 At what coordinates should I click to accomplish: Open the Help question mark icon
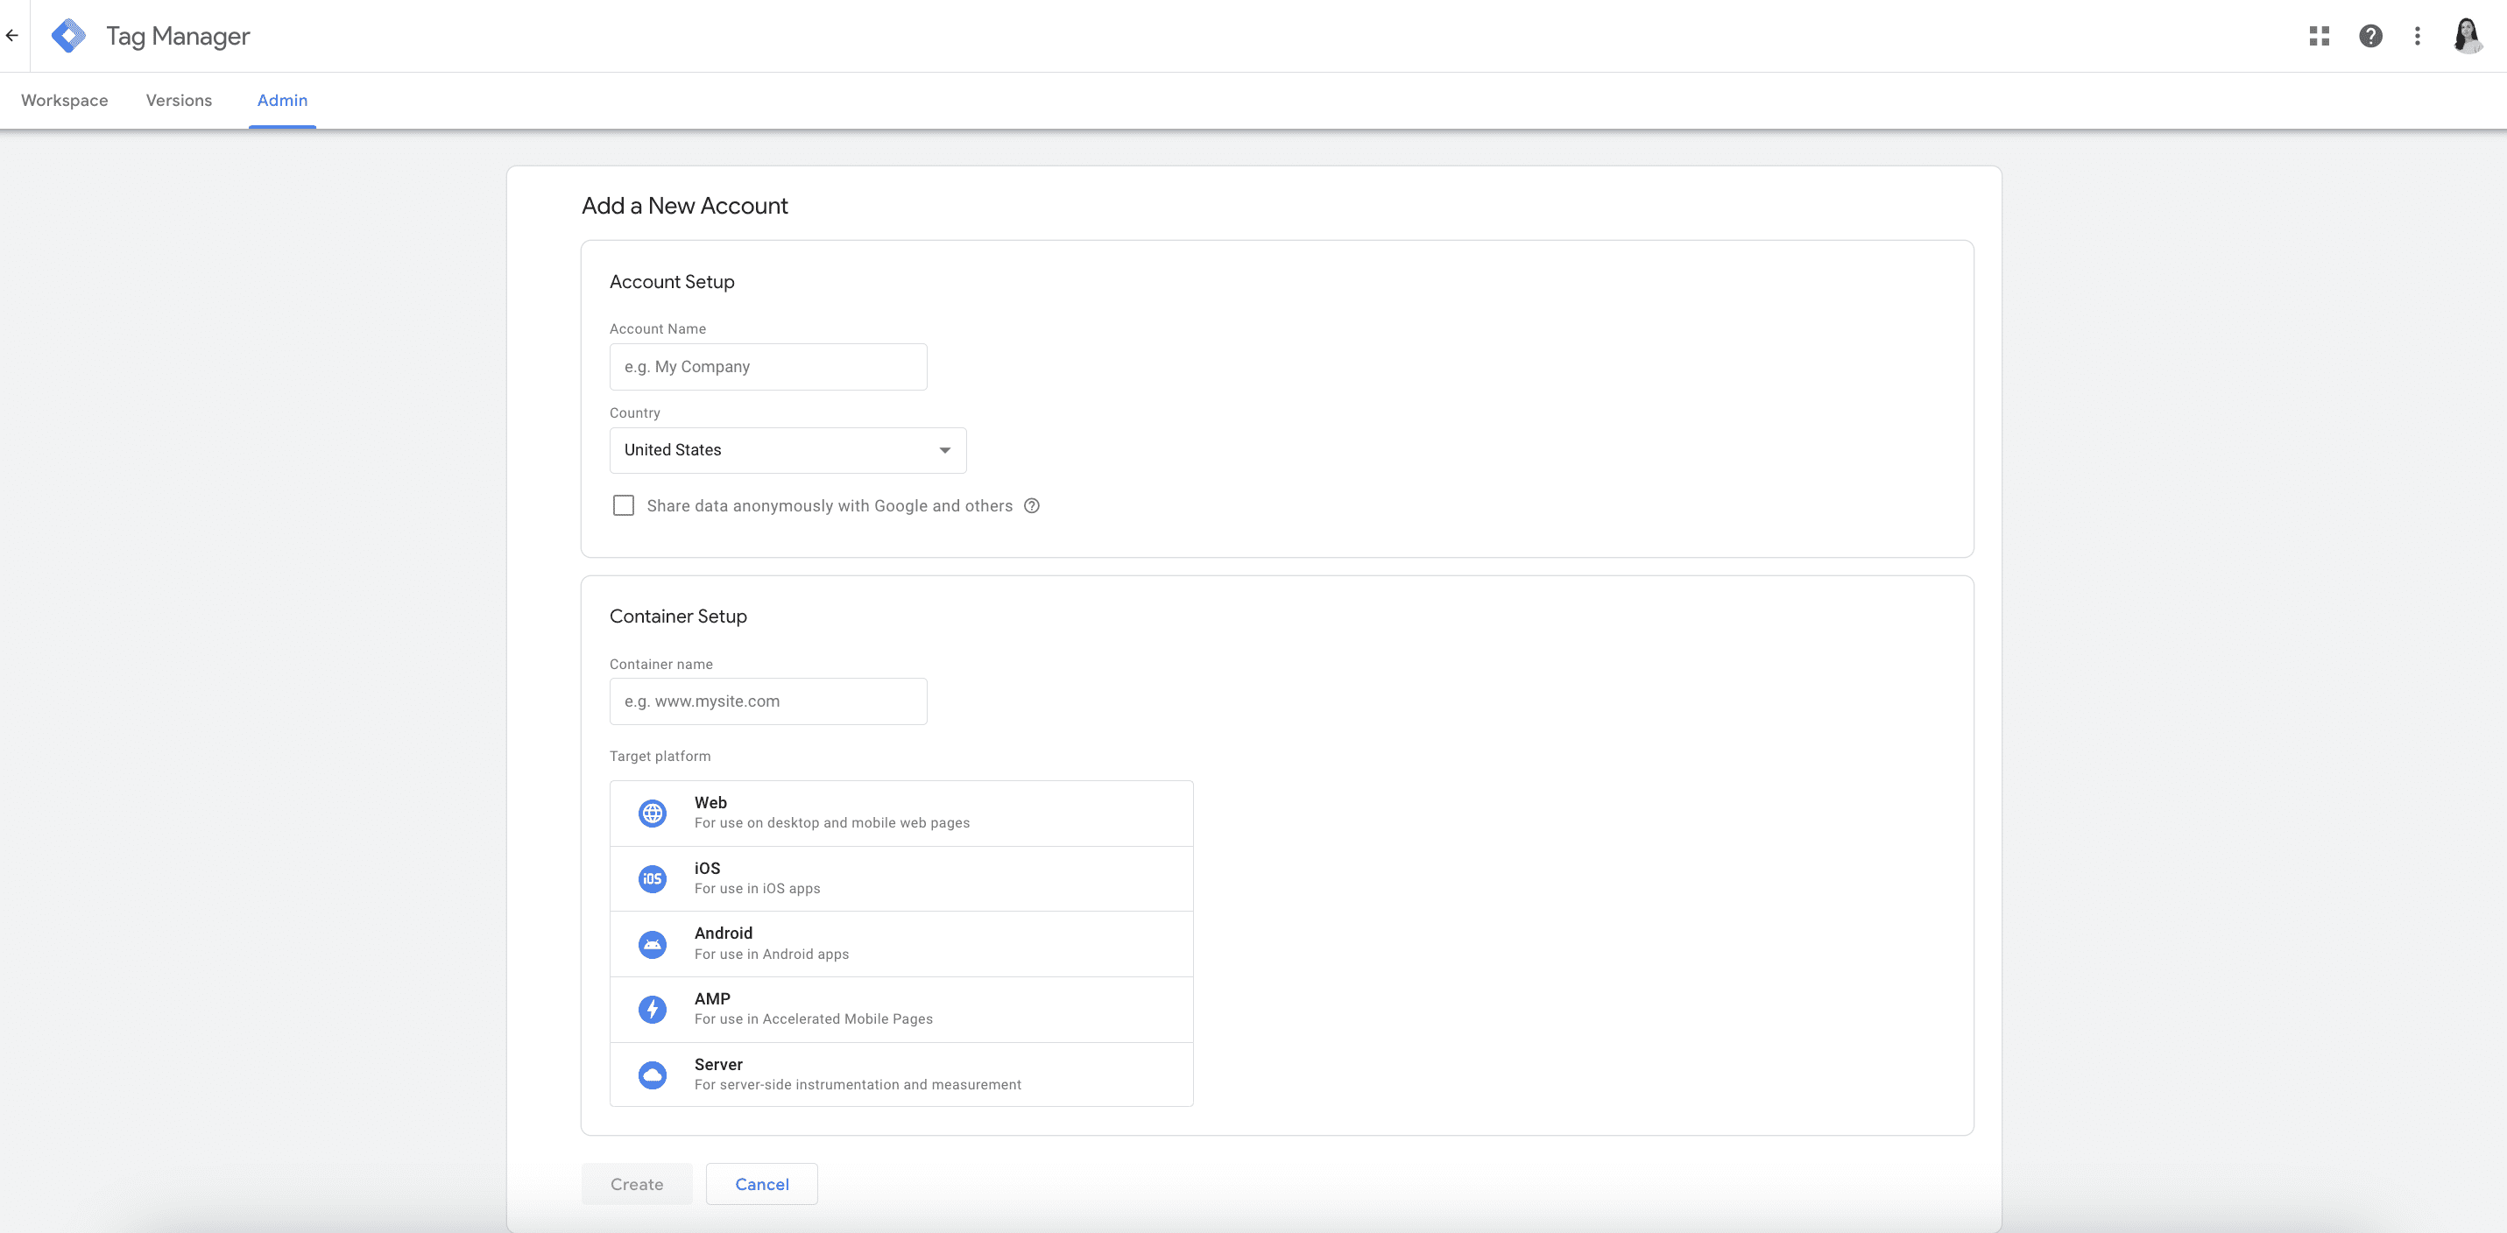point(2370,36)
